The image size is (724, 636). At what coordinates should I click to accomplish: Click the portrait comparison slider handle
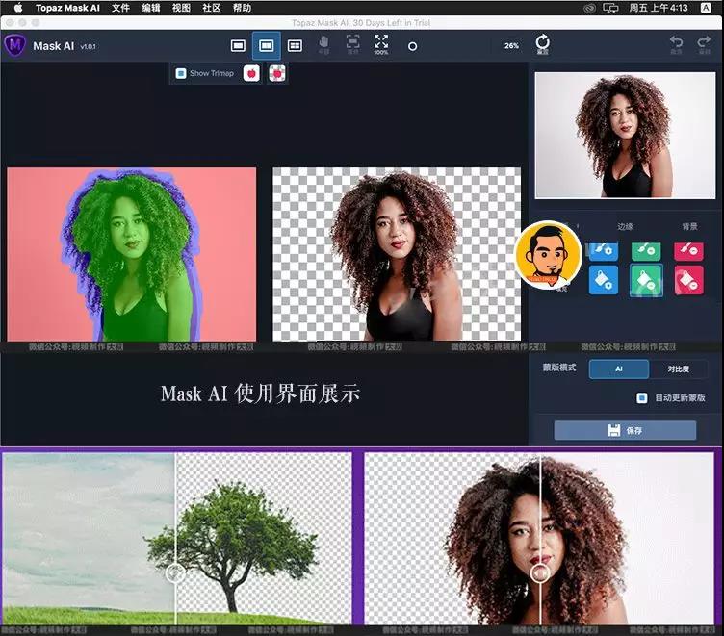click(540, 573)
